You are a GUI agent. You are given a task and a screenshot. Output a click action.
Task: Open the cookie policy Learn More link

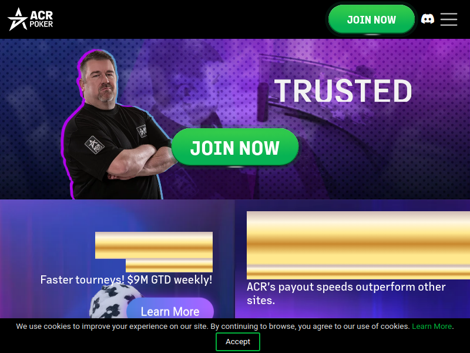tap(432, 327)
